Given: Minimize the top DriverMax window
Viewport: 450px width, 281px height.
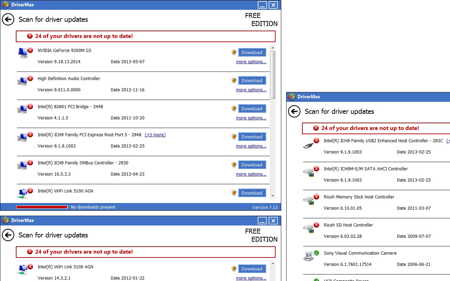Looking at the screenshot, I should [262, 5].
